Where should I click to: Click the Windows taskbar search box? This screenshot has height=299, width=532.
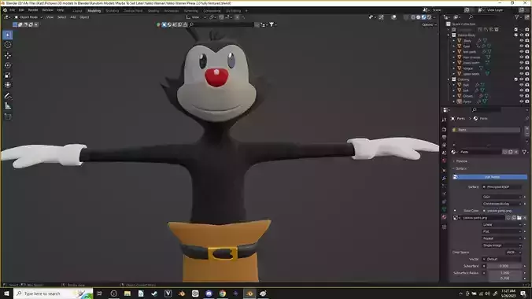coord(54,293)
